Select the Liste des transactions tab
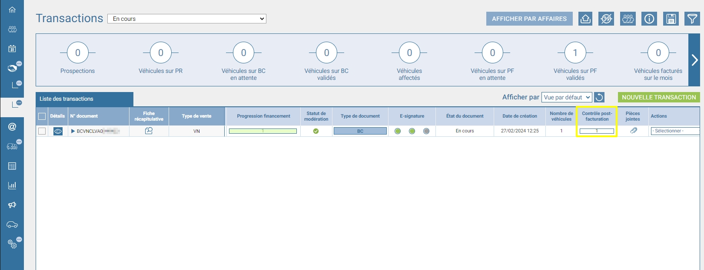This screenshot has width=704, height=270. [x=84, y=99]
